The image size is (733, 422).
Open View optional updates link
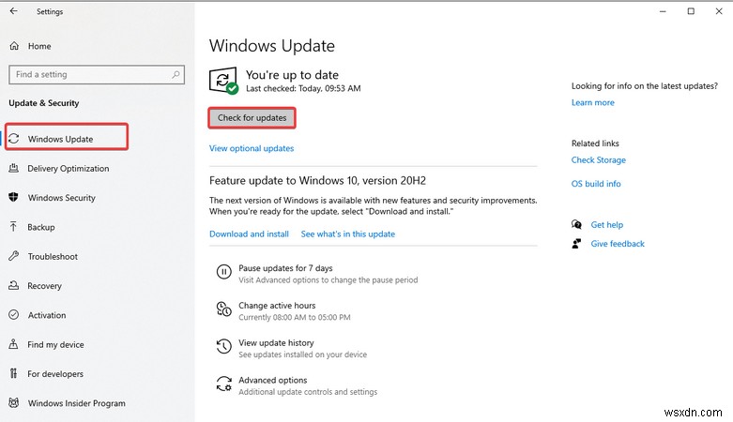[252, 148]
